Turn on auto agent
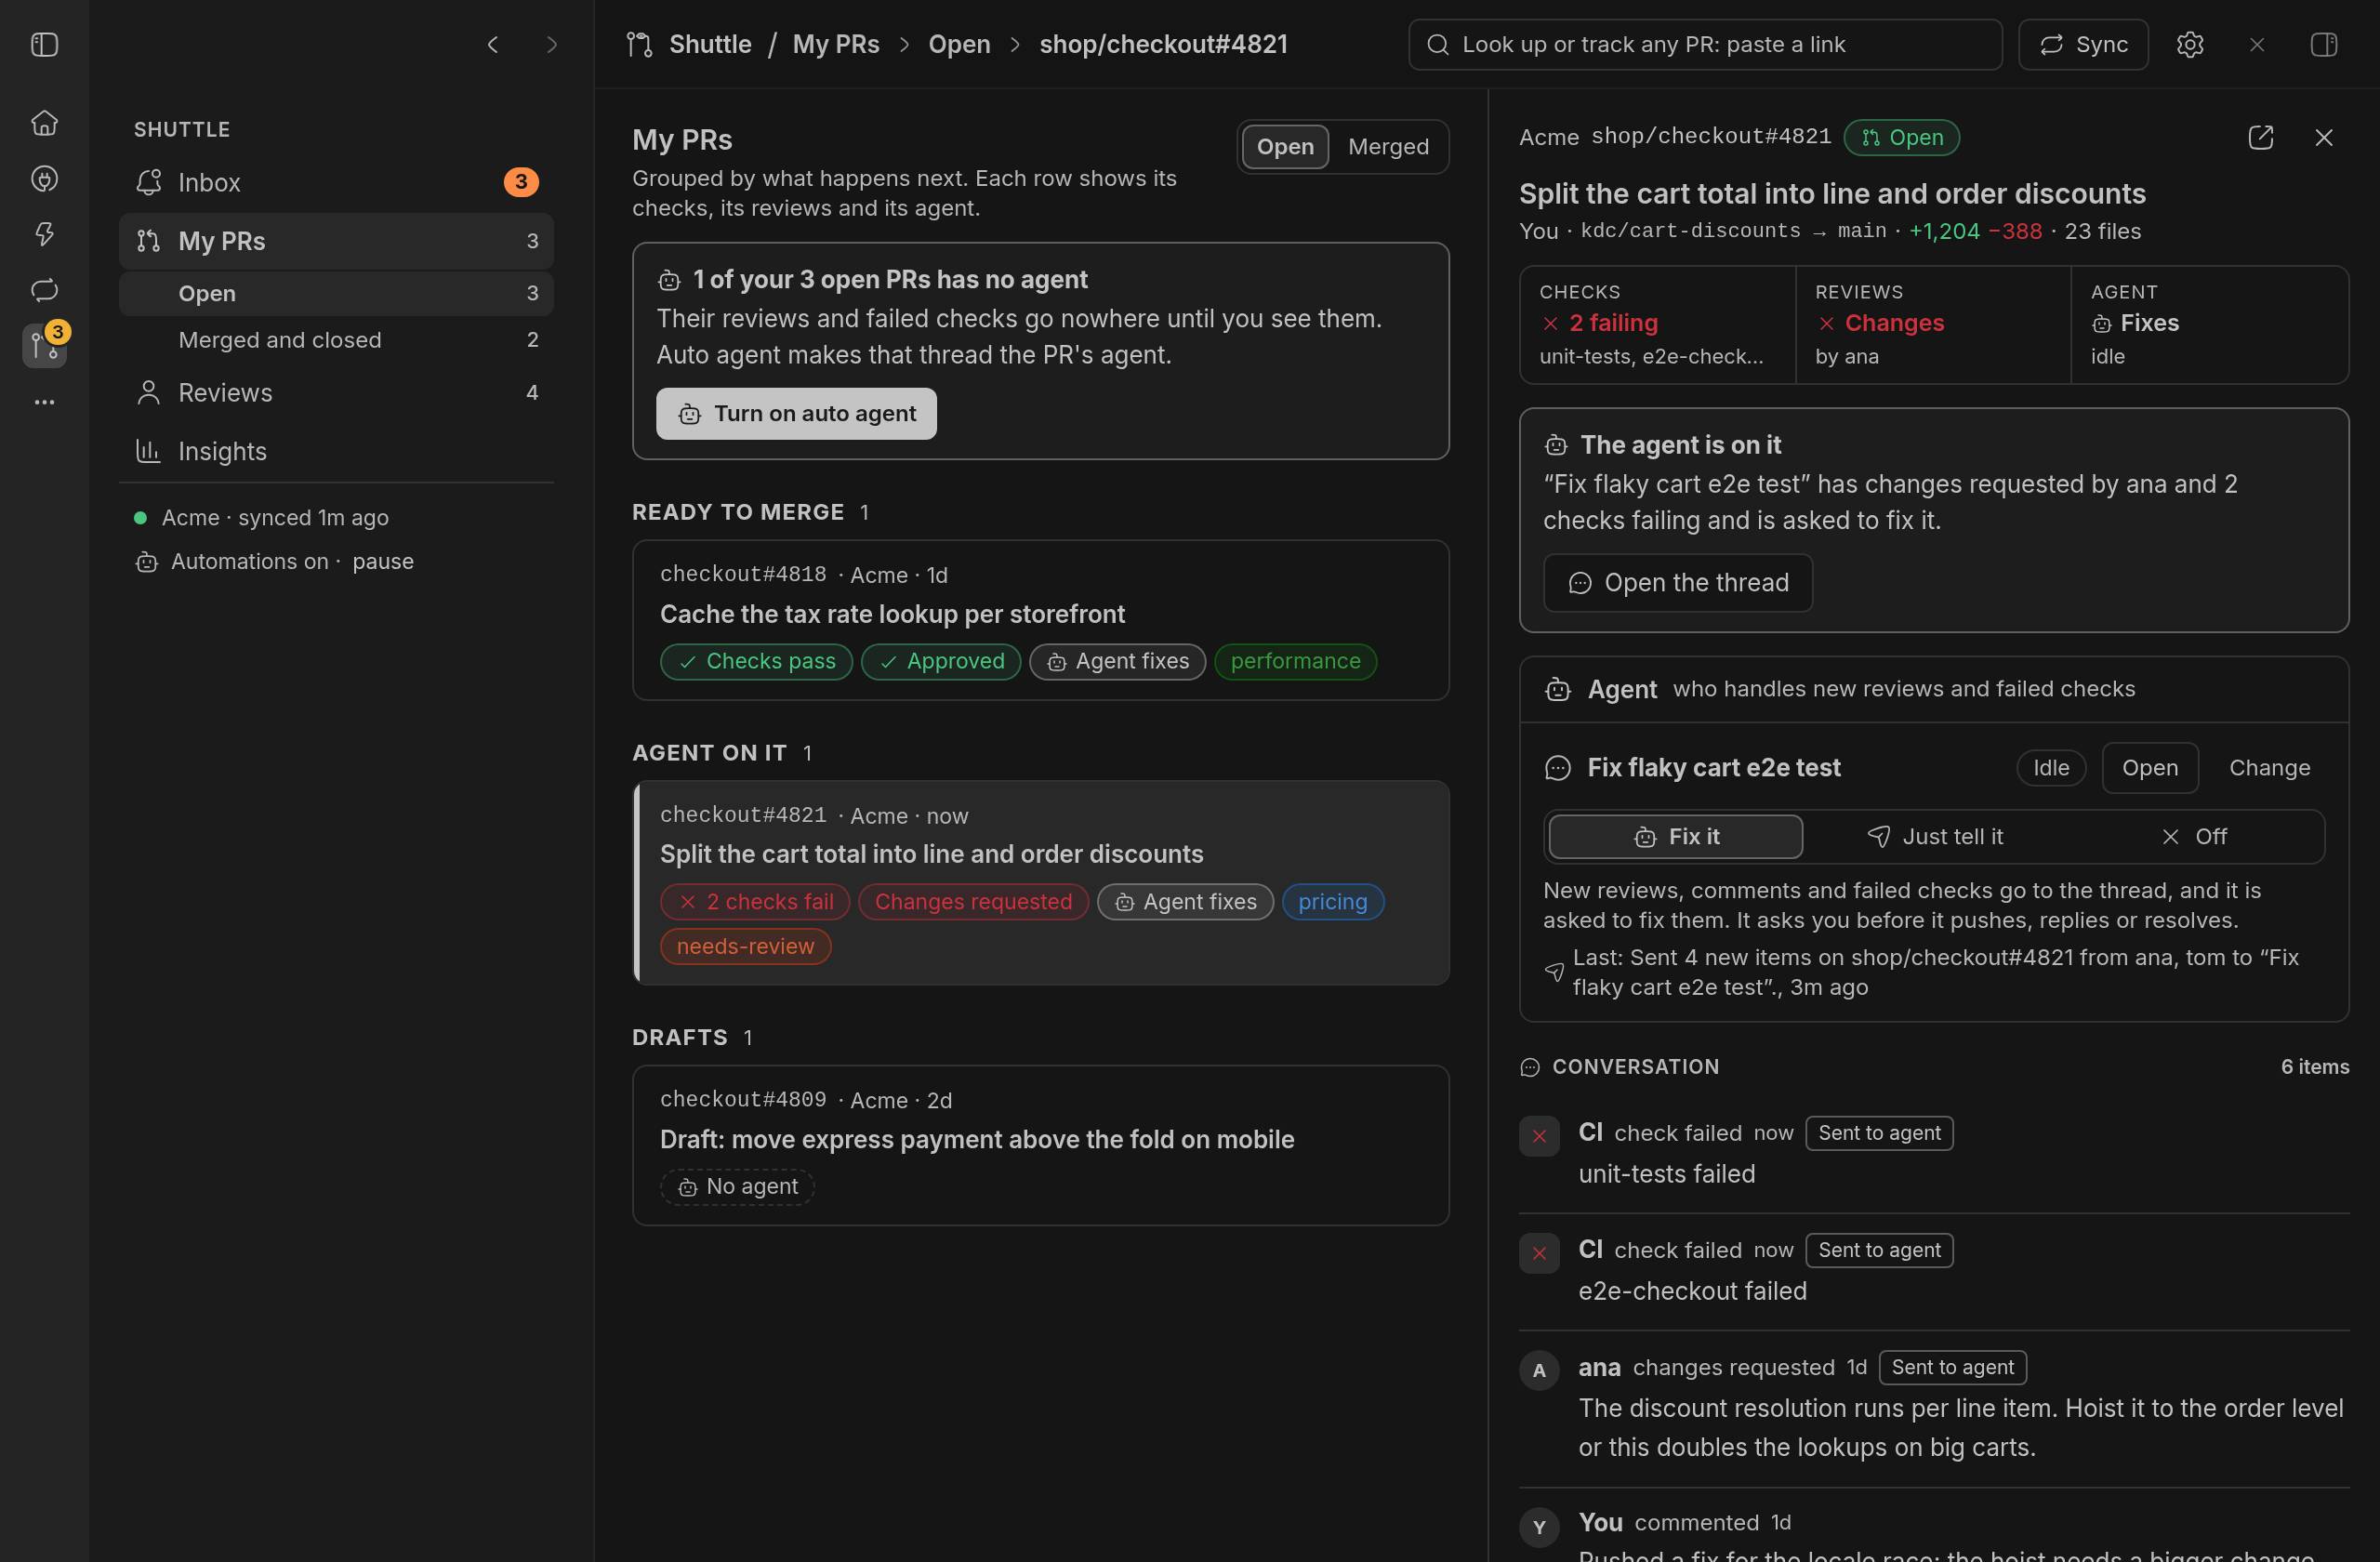This screenshot has height=1562, width=2380. (x=796, y=413)
